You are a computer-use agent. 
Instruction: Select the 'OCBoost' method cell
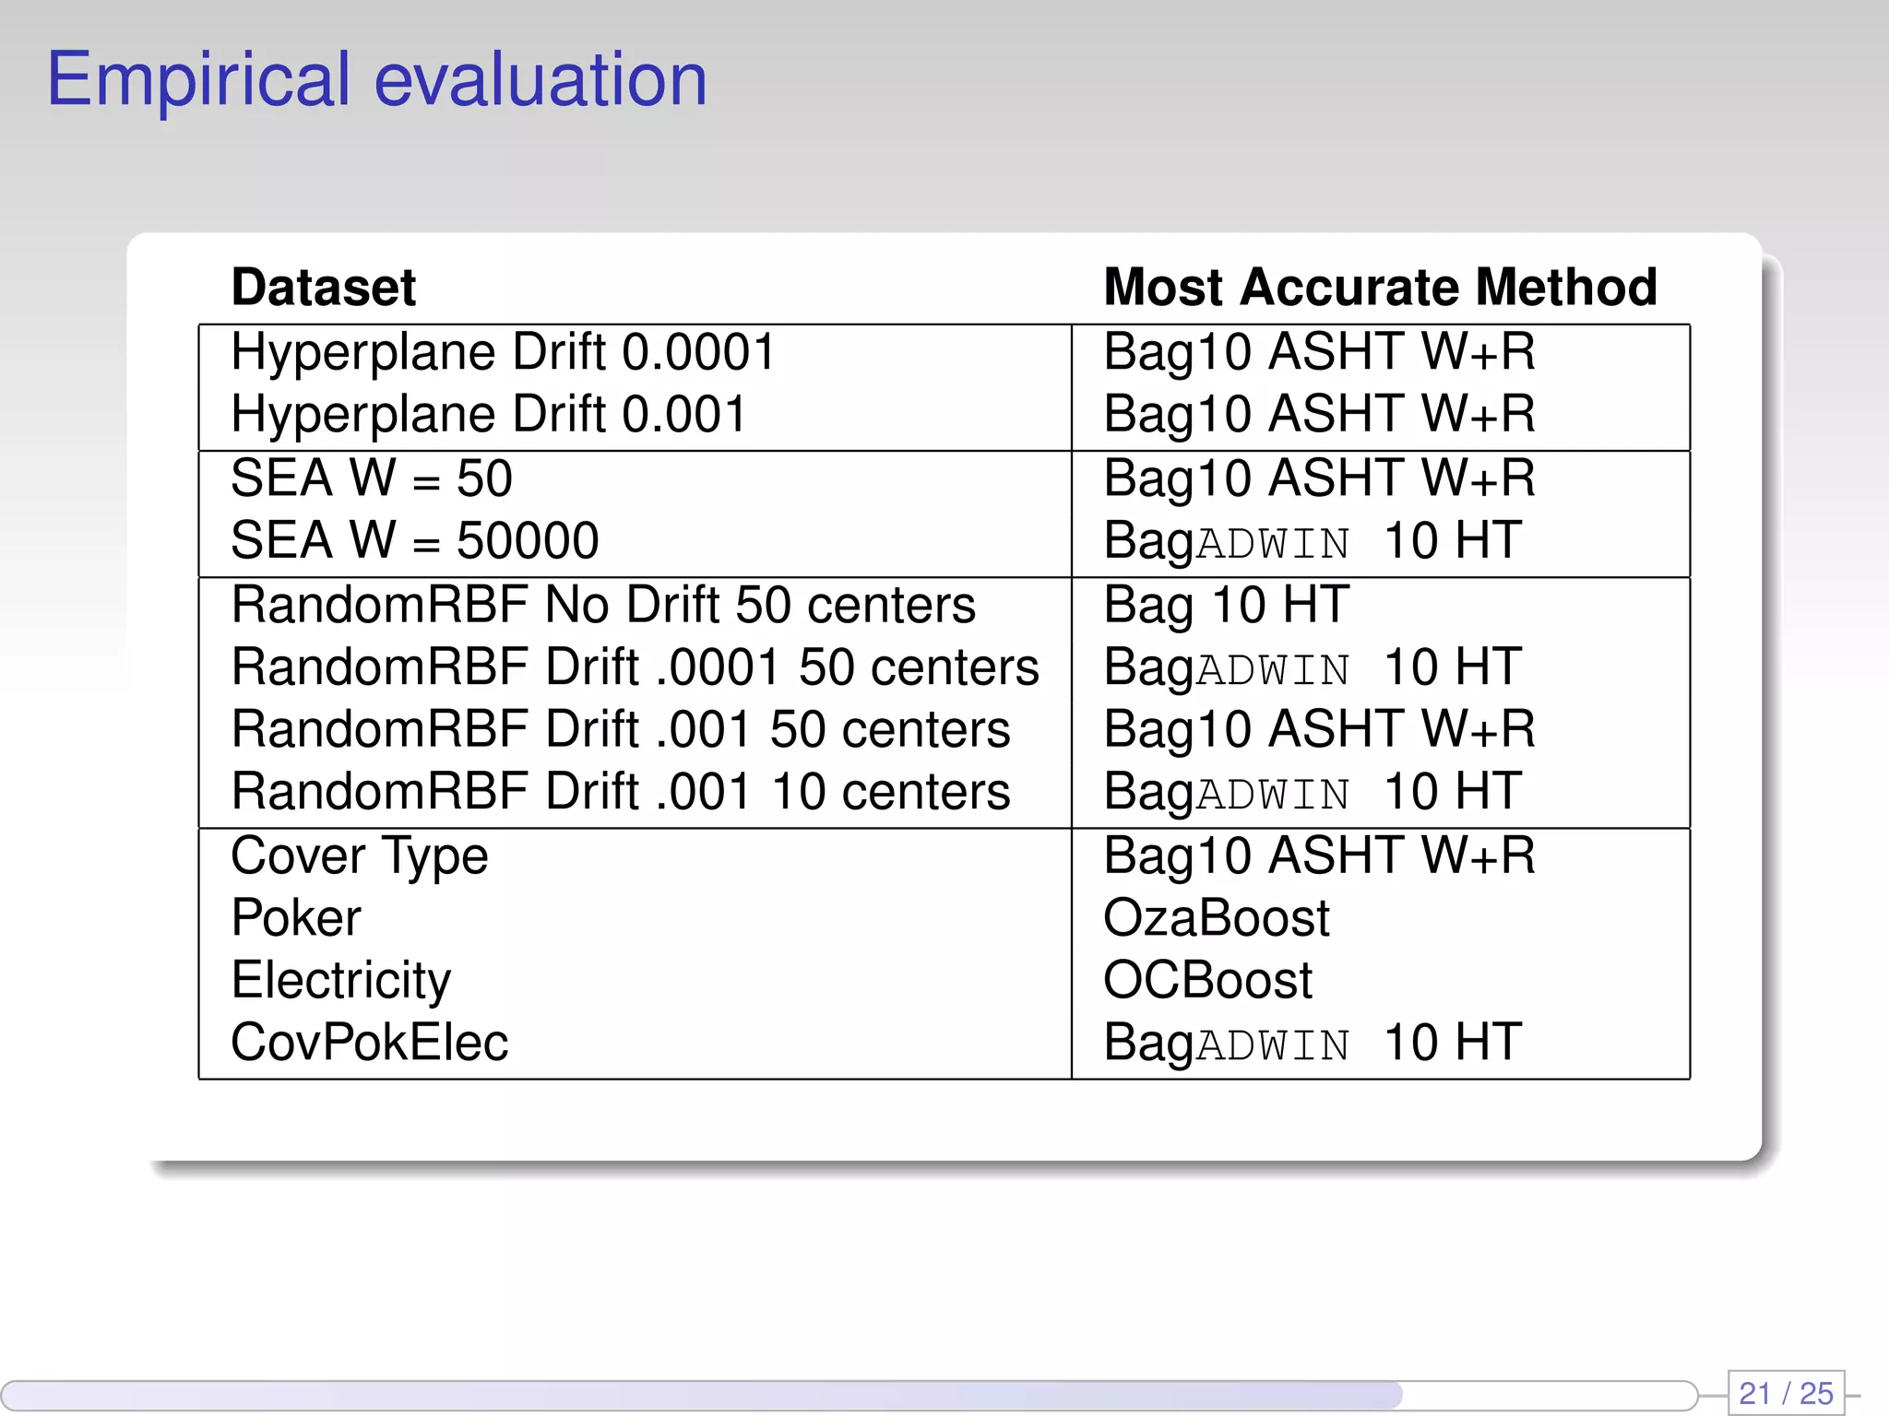(1207, 980)
